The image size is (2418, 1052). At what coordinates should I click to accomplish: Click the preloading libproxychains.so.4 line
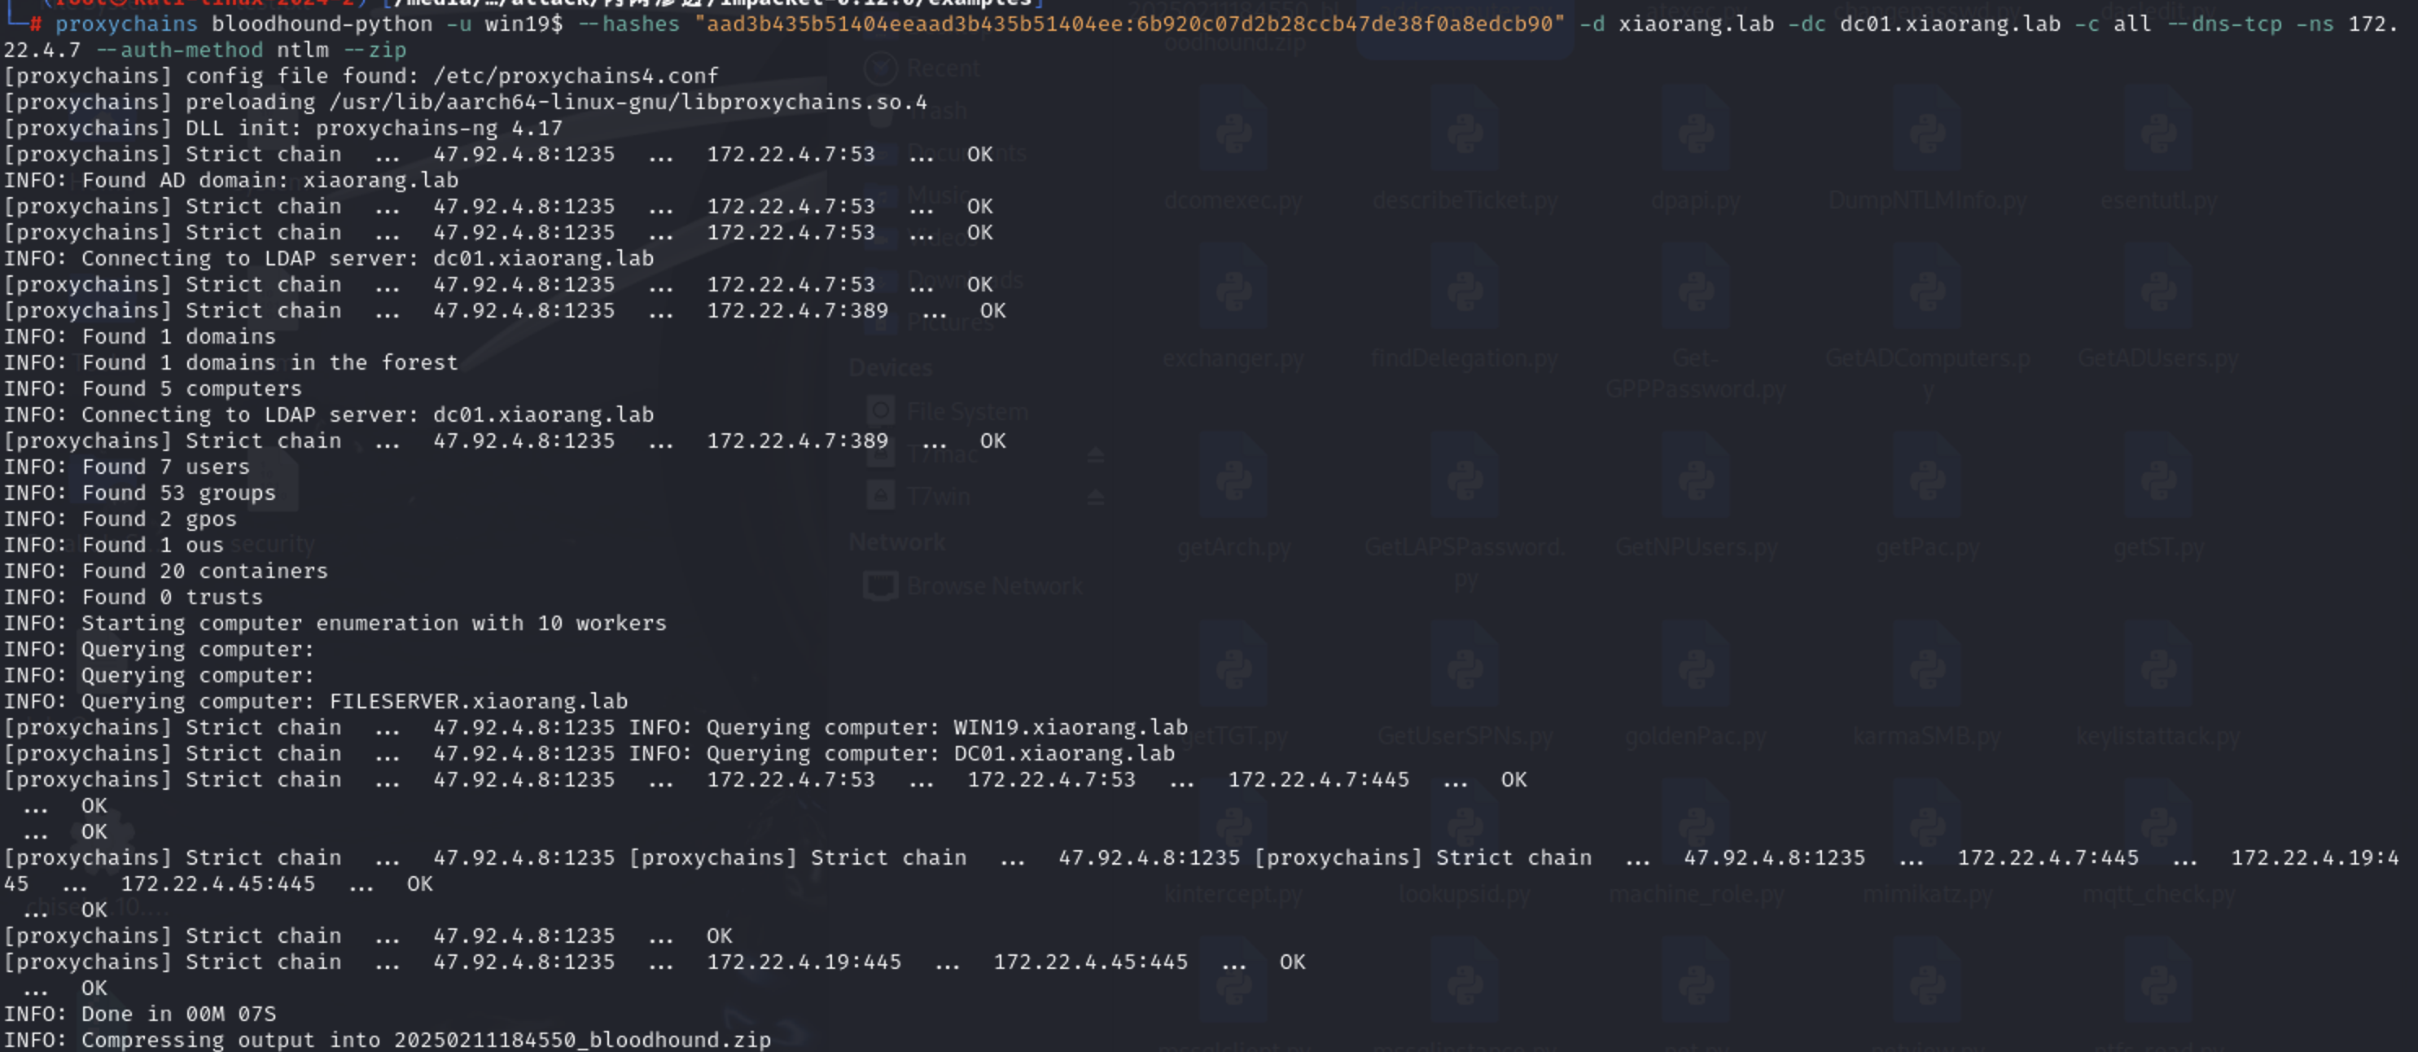[x=466, y=101]
